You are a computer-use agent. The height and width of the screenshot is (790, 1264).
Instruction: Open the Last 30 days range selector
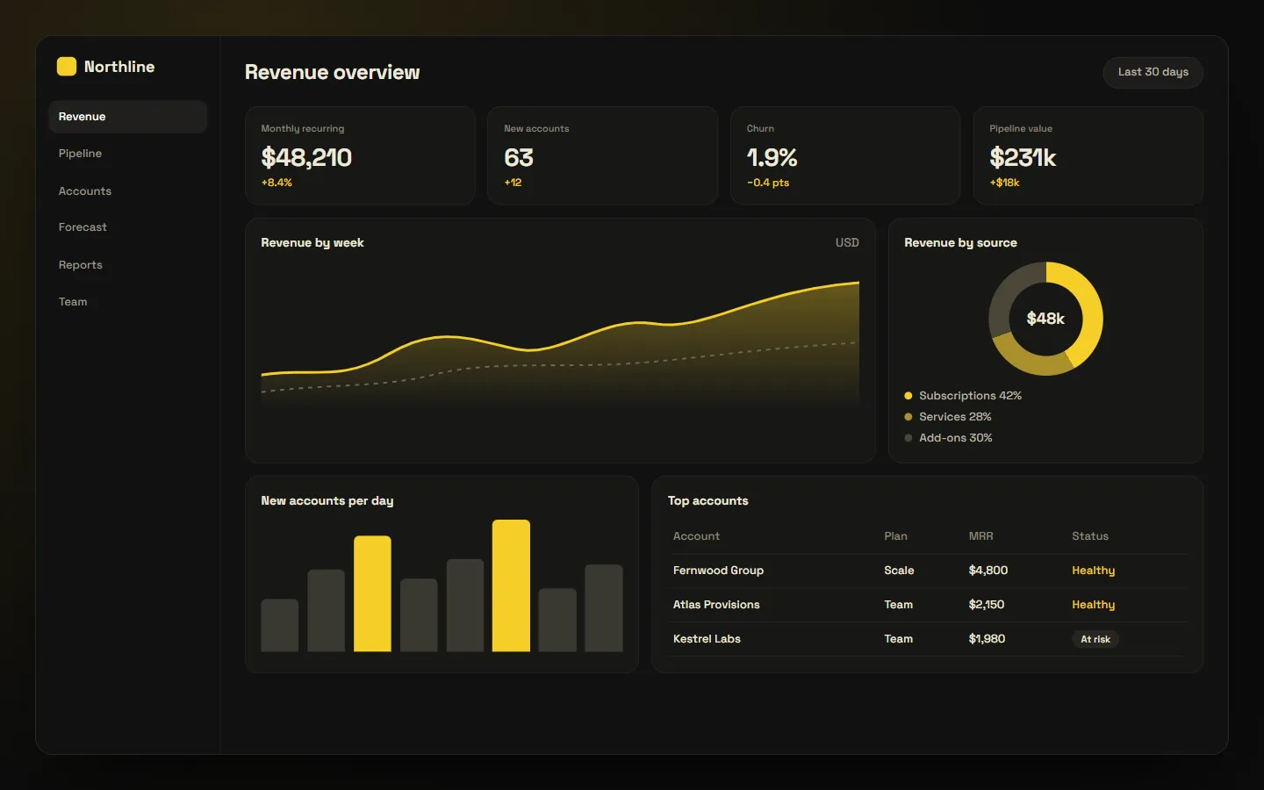click(1153, 72)
